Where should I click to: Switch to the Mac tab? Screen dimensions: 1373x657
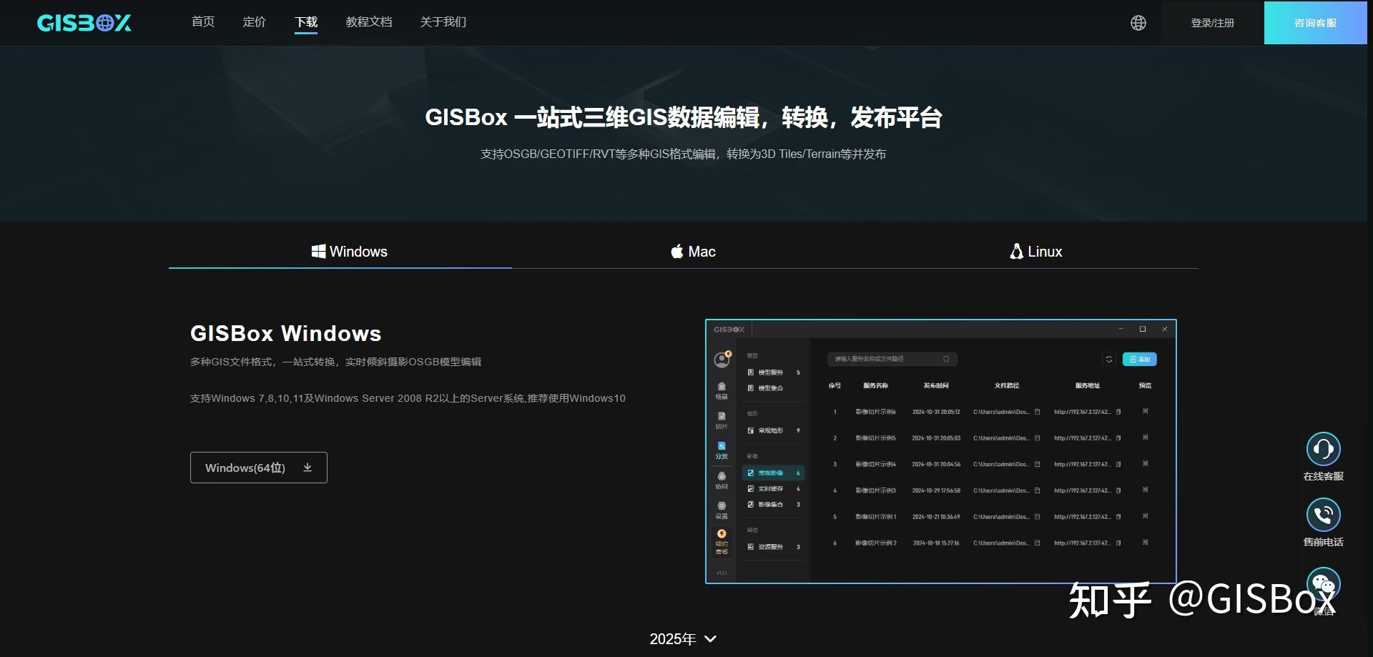692,251
